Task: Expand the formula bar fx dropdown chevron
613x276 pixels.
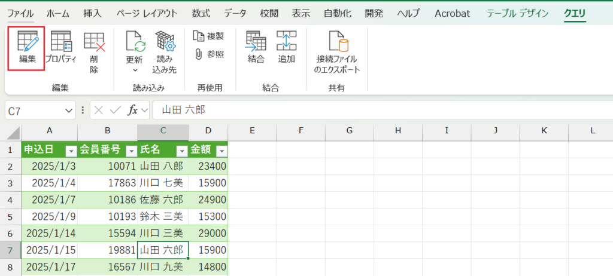Action: point(145,111)
